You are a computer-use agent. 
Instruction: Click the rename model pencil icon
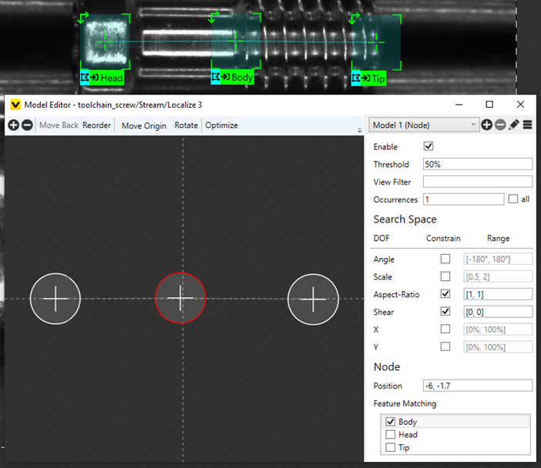(514, 125)
